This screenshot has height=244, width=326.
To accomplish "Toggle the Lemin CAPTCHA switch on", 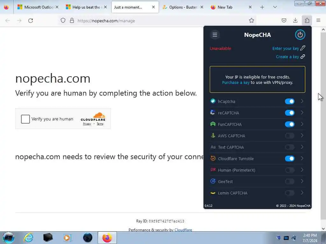I will click(290, 193).
